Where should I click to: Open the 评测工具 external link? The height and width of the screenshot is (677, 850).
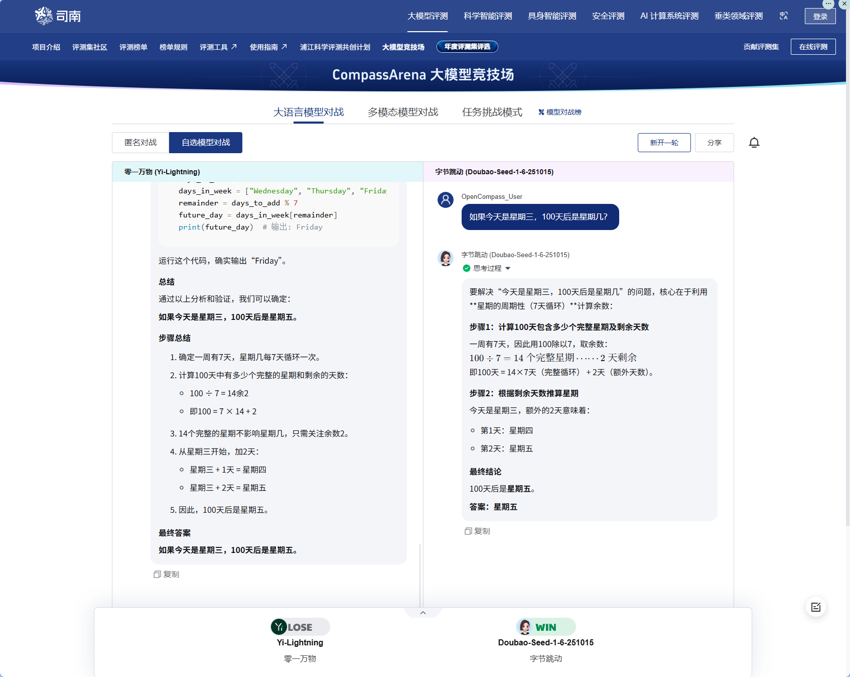pos(218,47)
